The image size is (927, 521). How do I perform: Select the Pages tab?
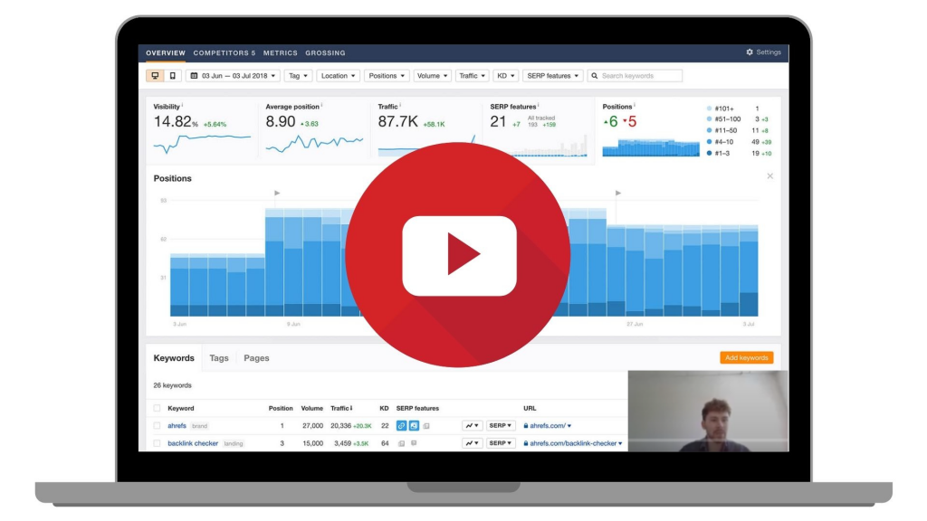click(x=256, y=358)
